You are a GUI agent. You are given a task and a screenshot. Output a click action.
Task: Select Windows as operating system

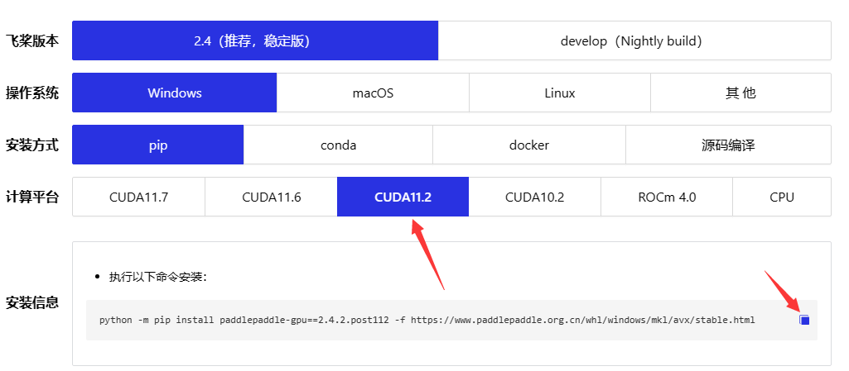click(x=174, y=93)
